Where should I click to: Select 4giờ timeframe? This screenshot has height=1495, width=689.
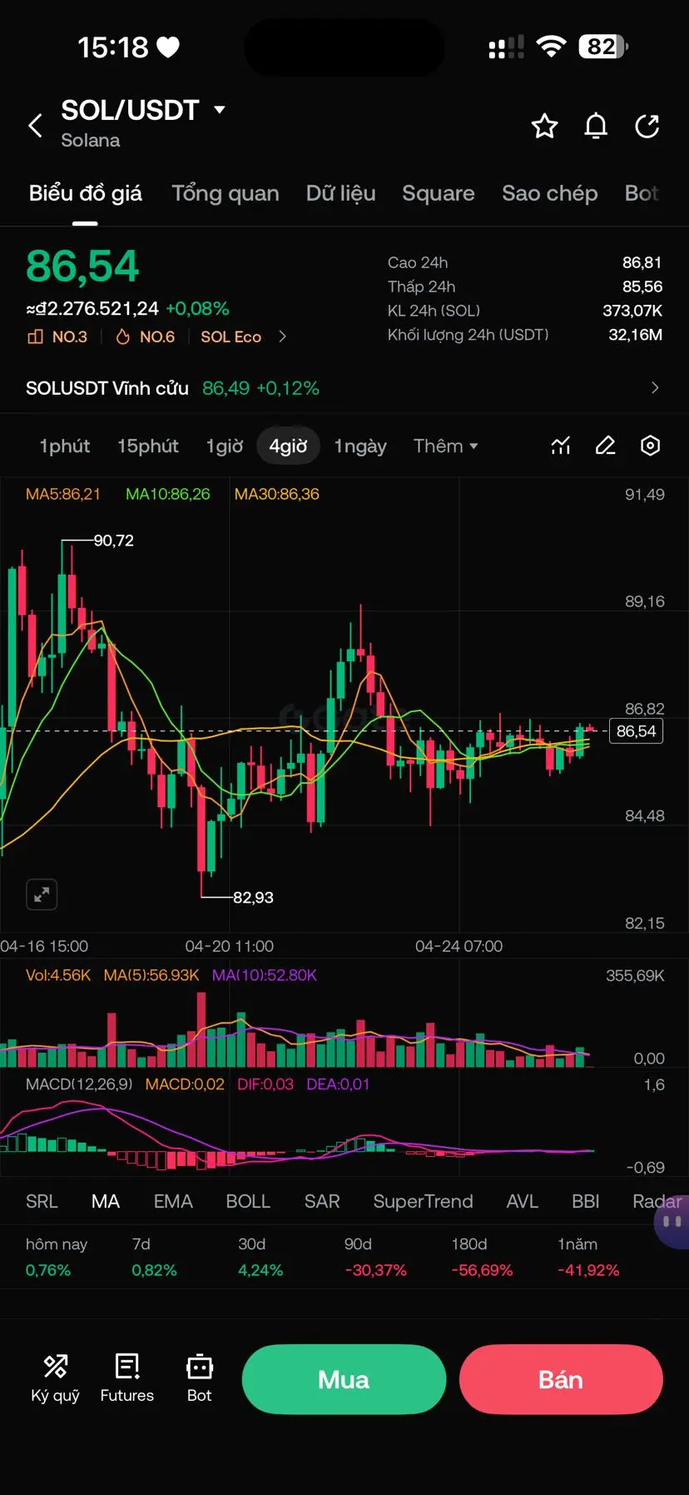click(x=288, y=446)
